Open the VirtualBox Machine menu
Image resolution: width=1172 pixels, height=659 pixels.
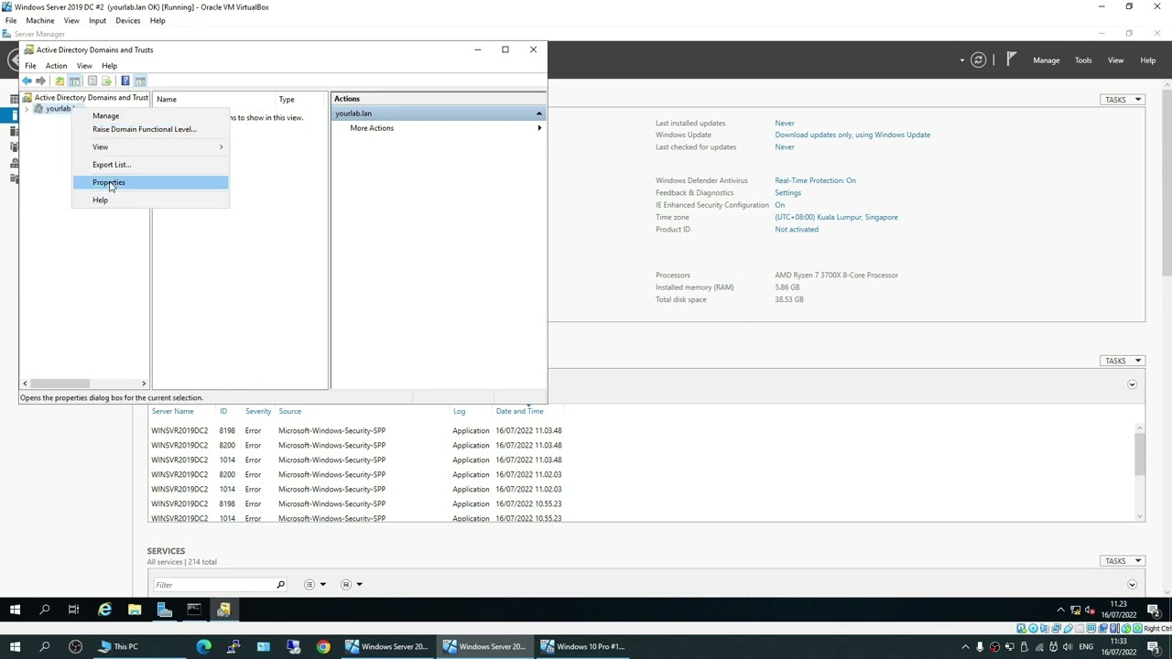pyautogui.click(x=39, y=20)
